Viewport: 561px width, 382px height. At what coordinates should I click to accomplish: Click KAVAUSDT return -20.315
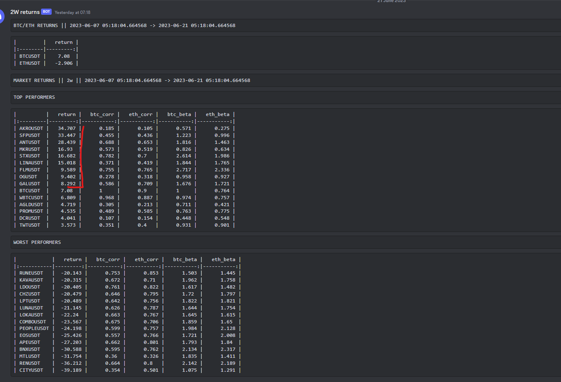71,280
